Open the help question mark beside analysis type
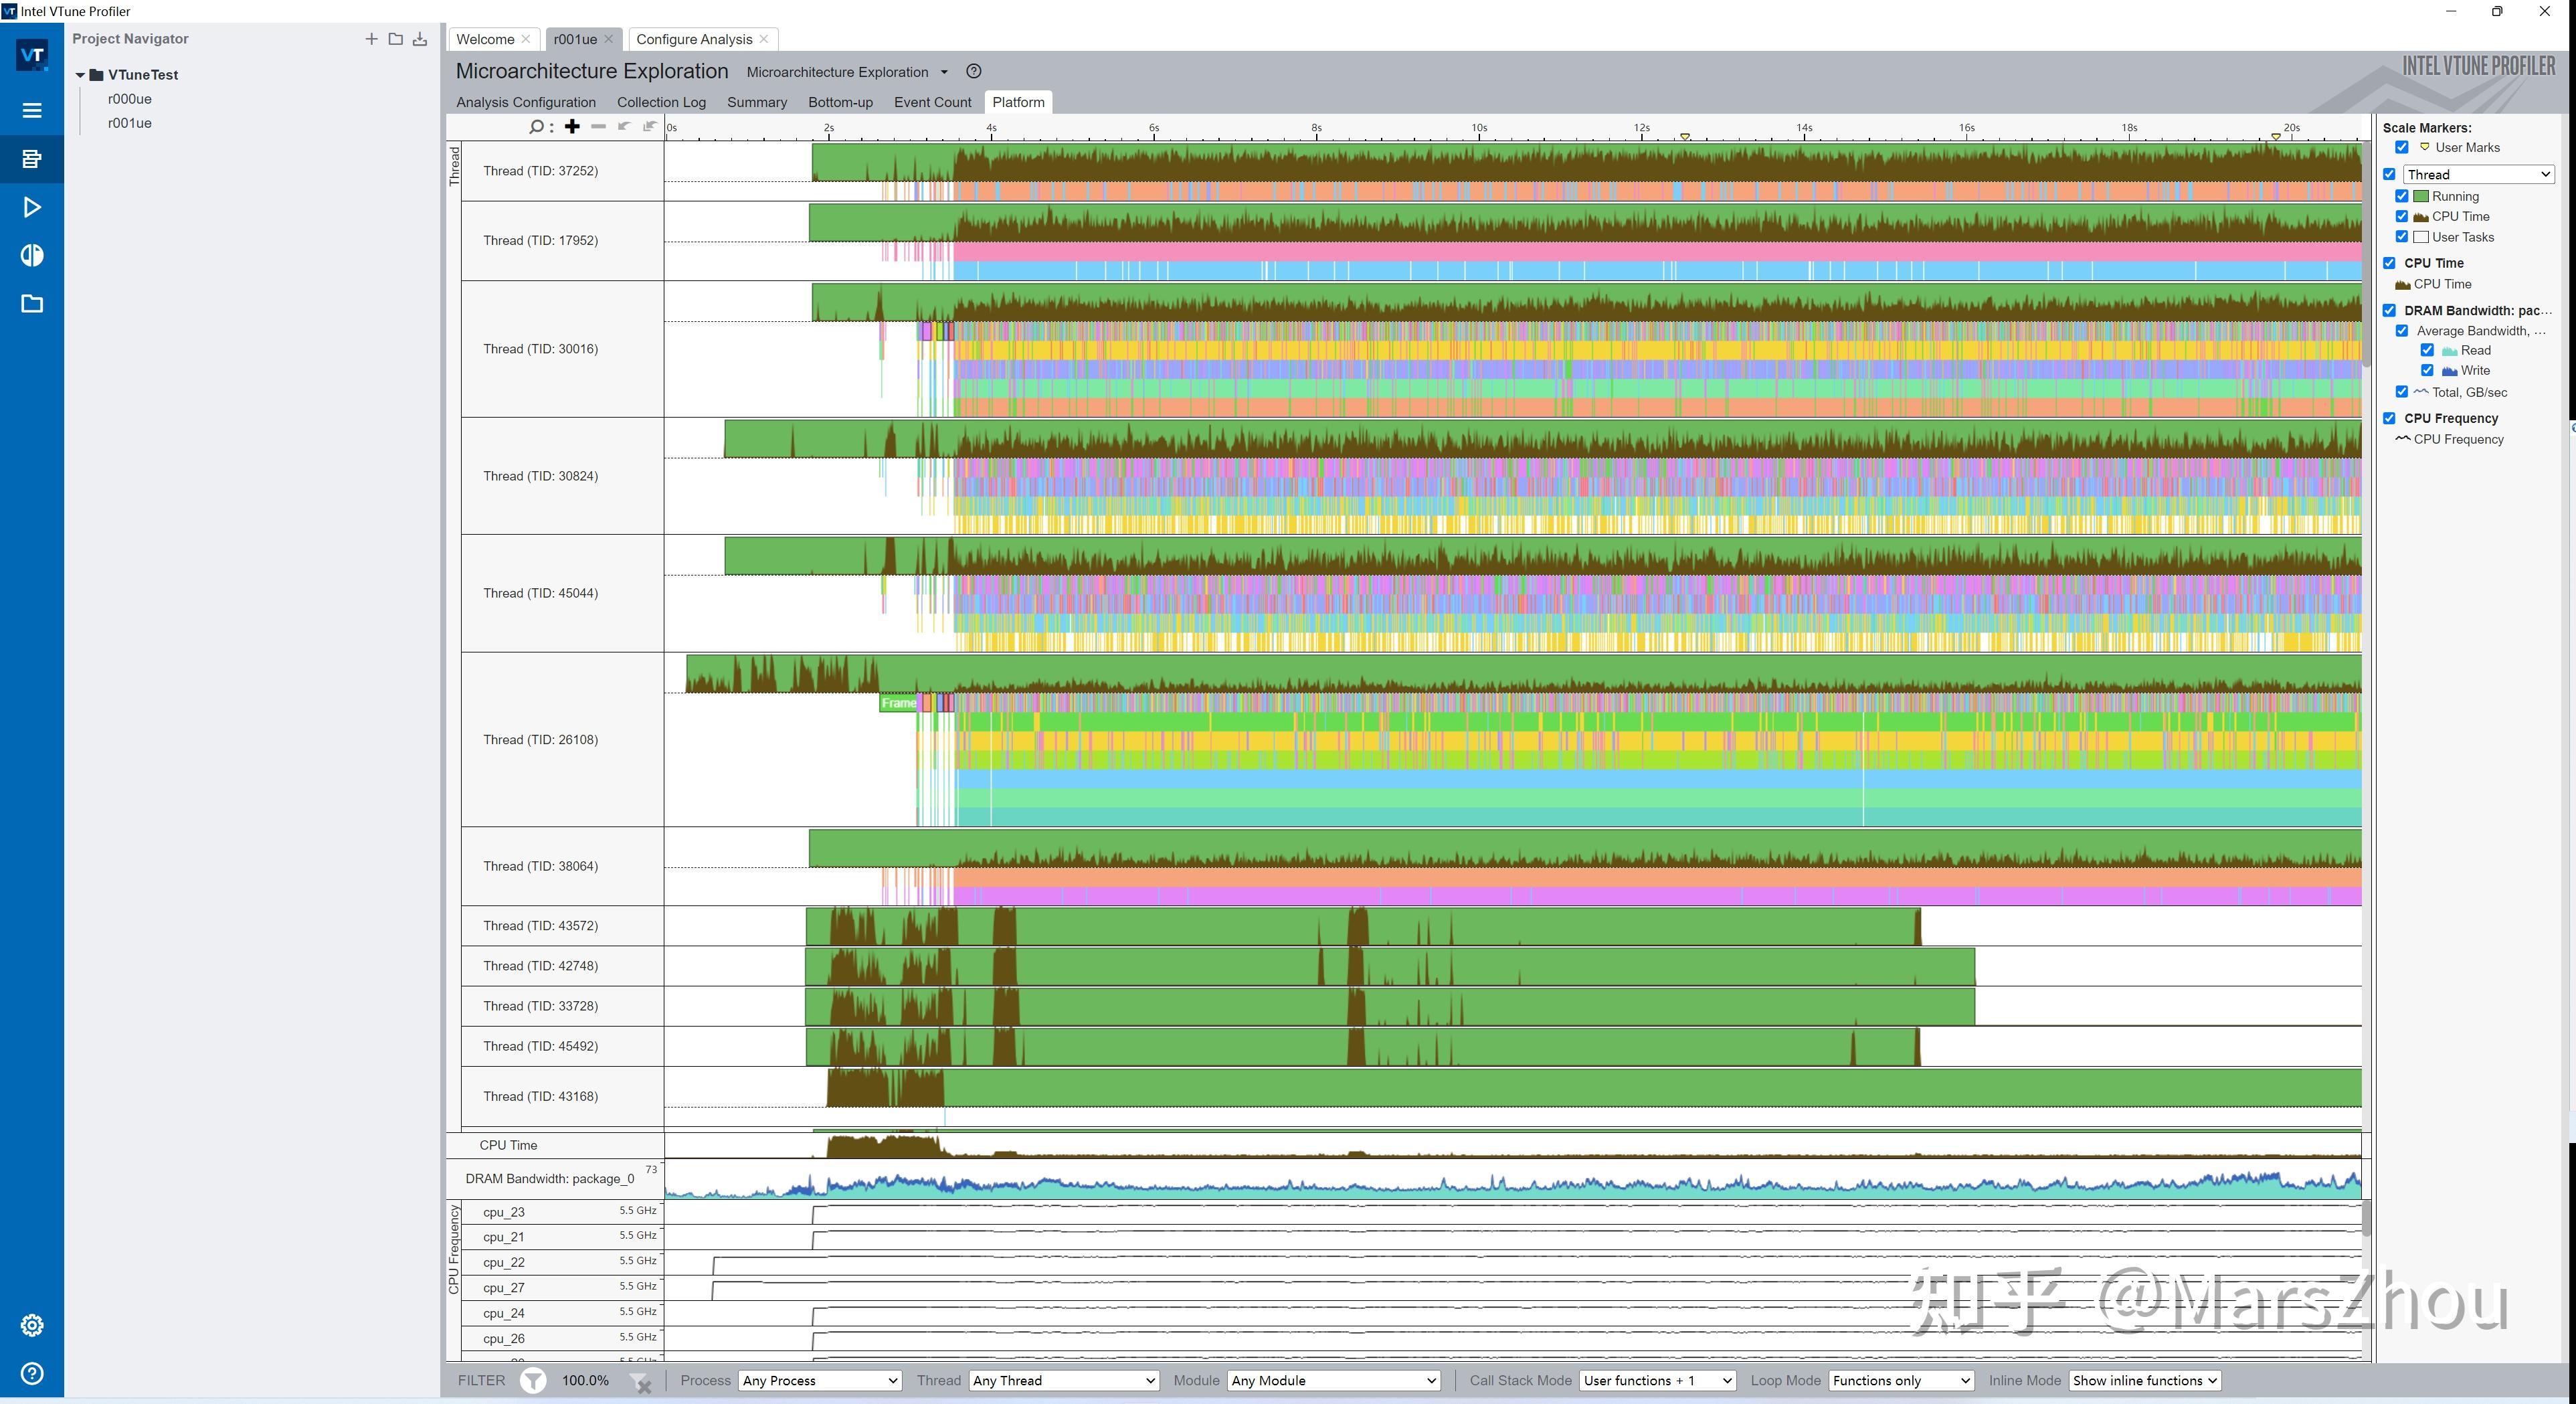 pos(973,71)
